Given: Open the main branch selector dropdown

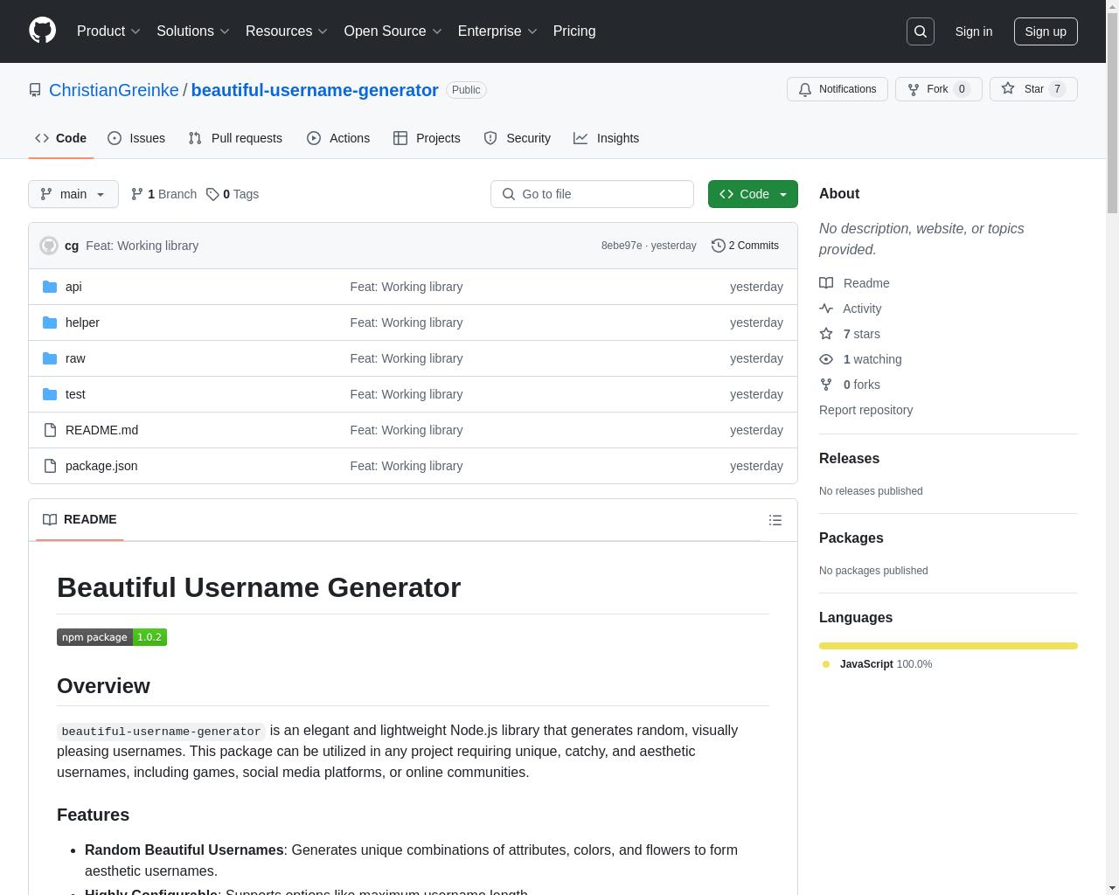Looking at the screenshot, I should (x=73, y=194).
